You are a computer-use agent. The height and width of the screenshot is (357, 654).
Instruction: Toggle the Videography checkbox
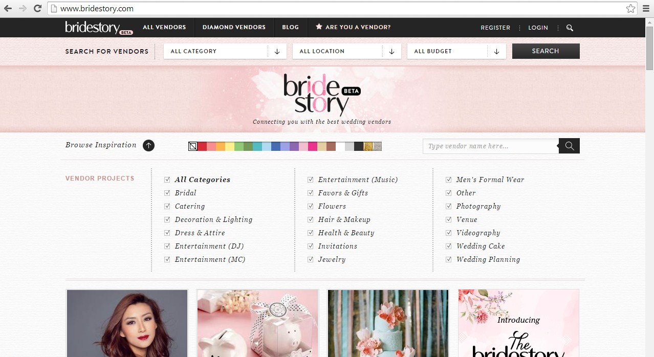pos(449,233)
